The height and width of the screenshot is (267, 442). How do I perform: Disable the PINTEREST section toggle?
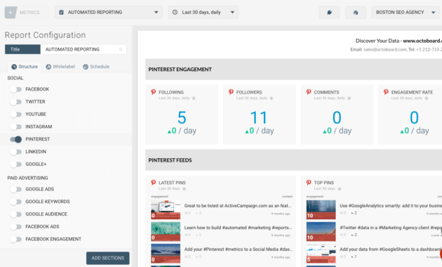15,139
